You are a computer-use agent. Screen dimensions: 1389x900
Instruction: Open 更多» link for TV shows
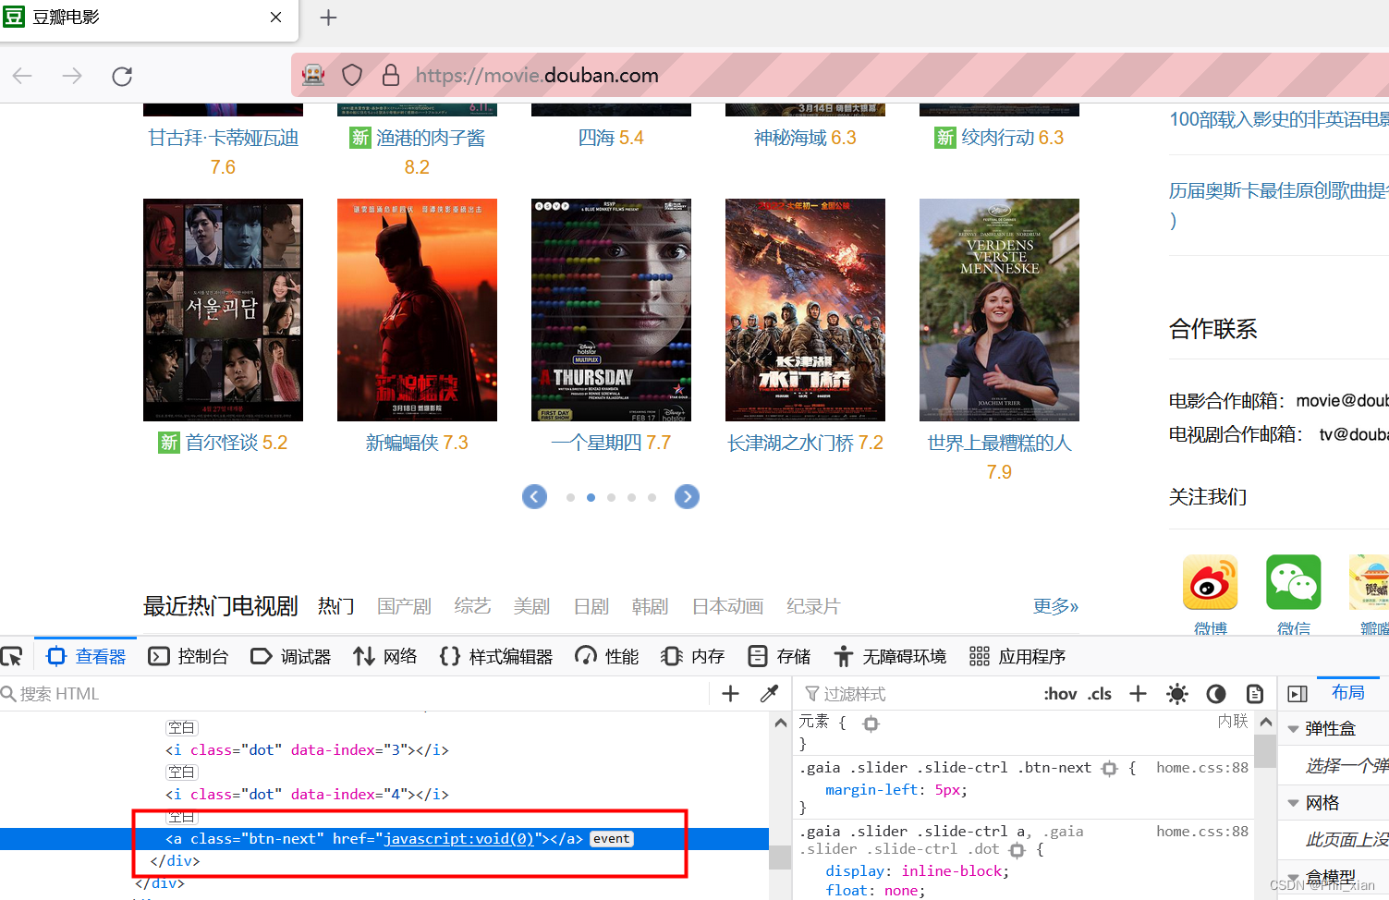(1055, 606)
